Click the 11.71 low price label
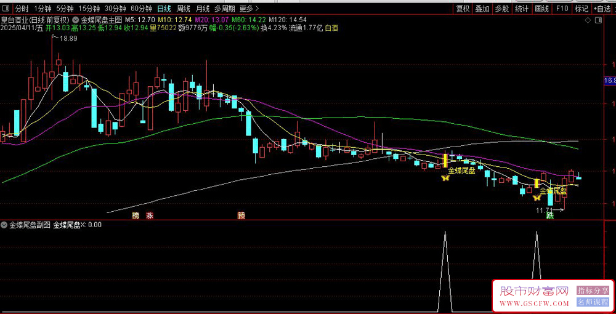 click(x=545, y=211)
